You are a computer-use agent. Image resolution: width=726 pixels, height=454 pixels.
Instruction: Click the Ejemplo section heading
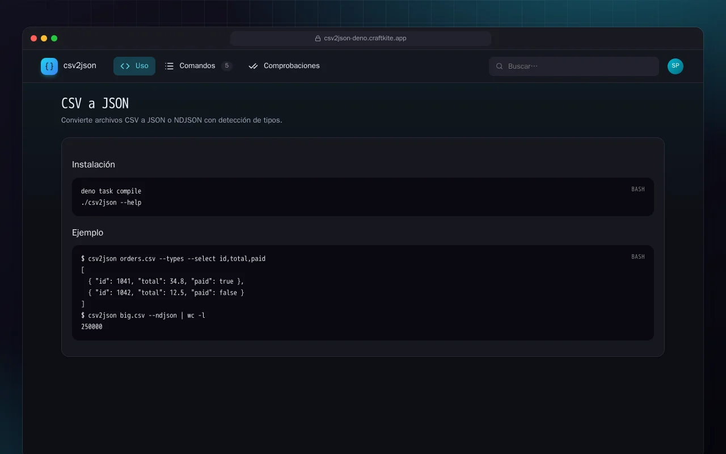[88, 233]
